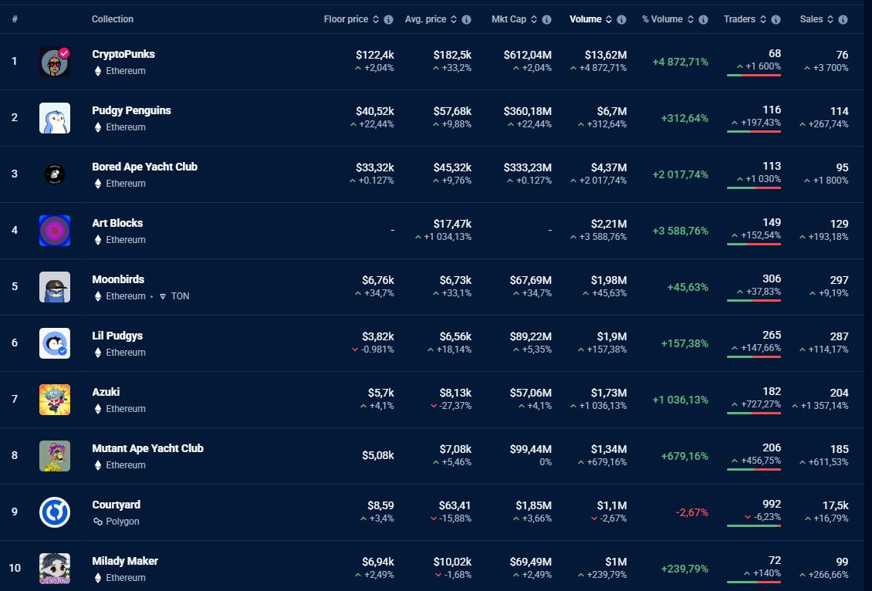Open the Courtyard collection name

point(117,505)
